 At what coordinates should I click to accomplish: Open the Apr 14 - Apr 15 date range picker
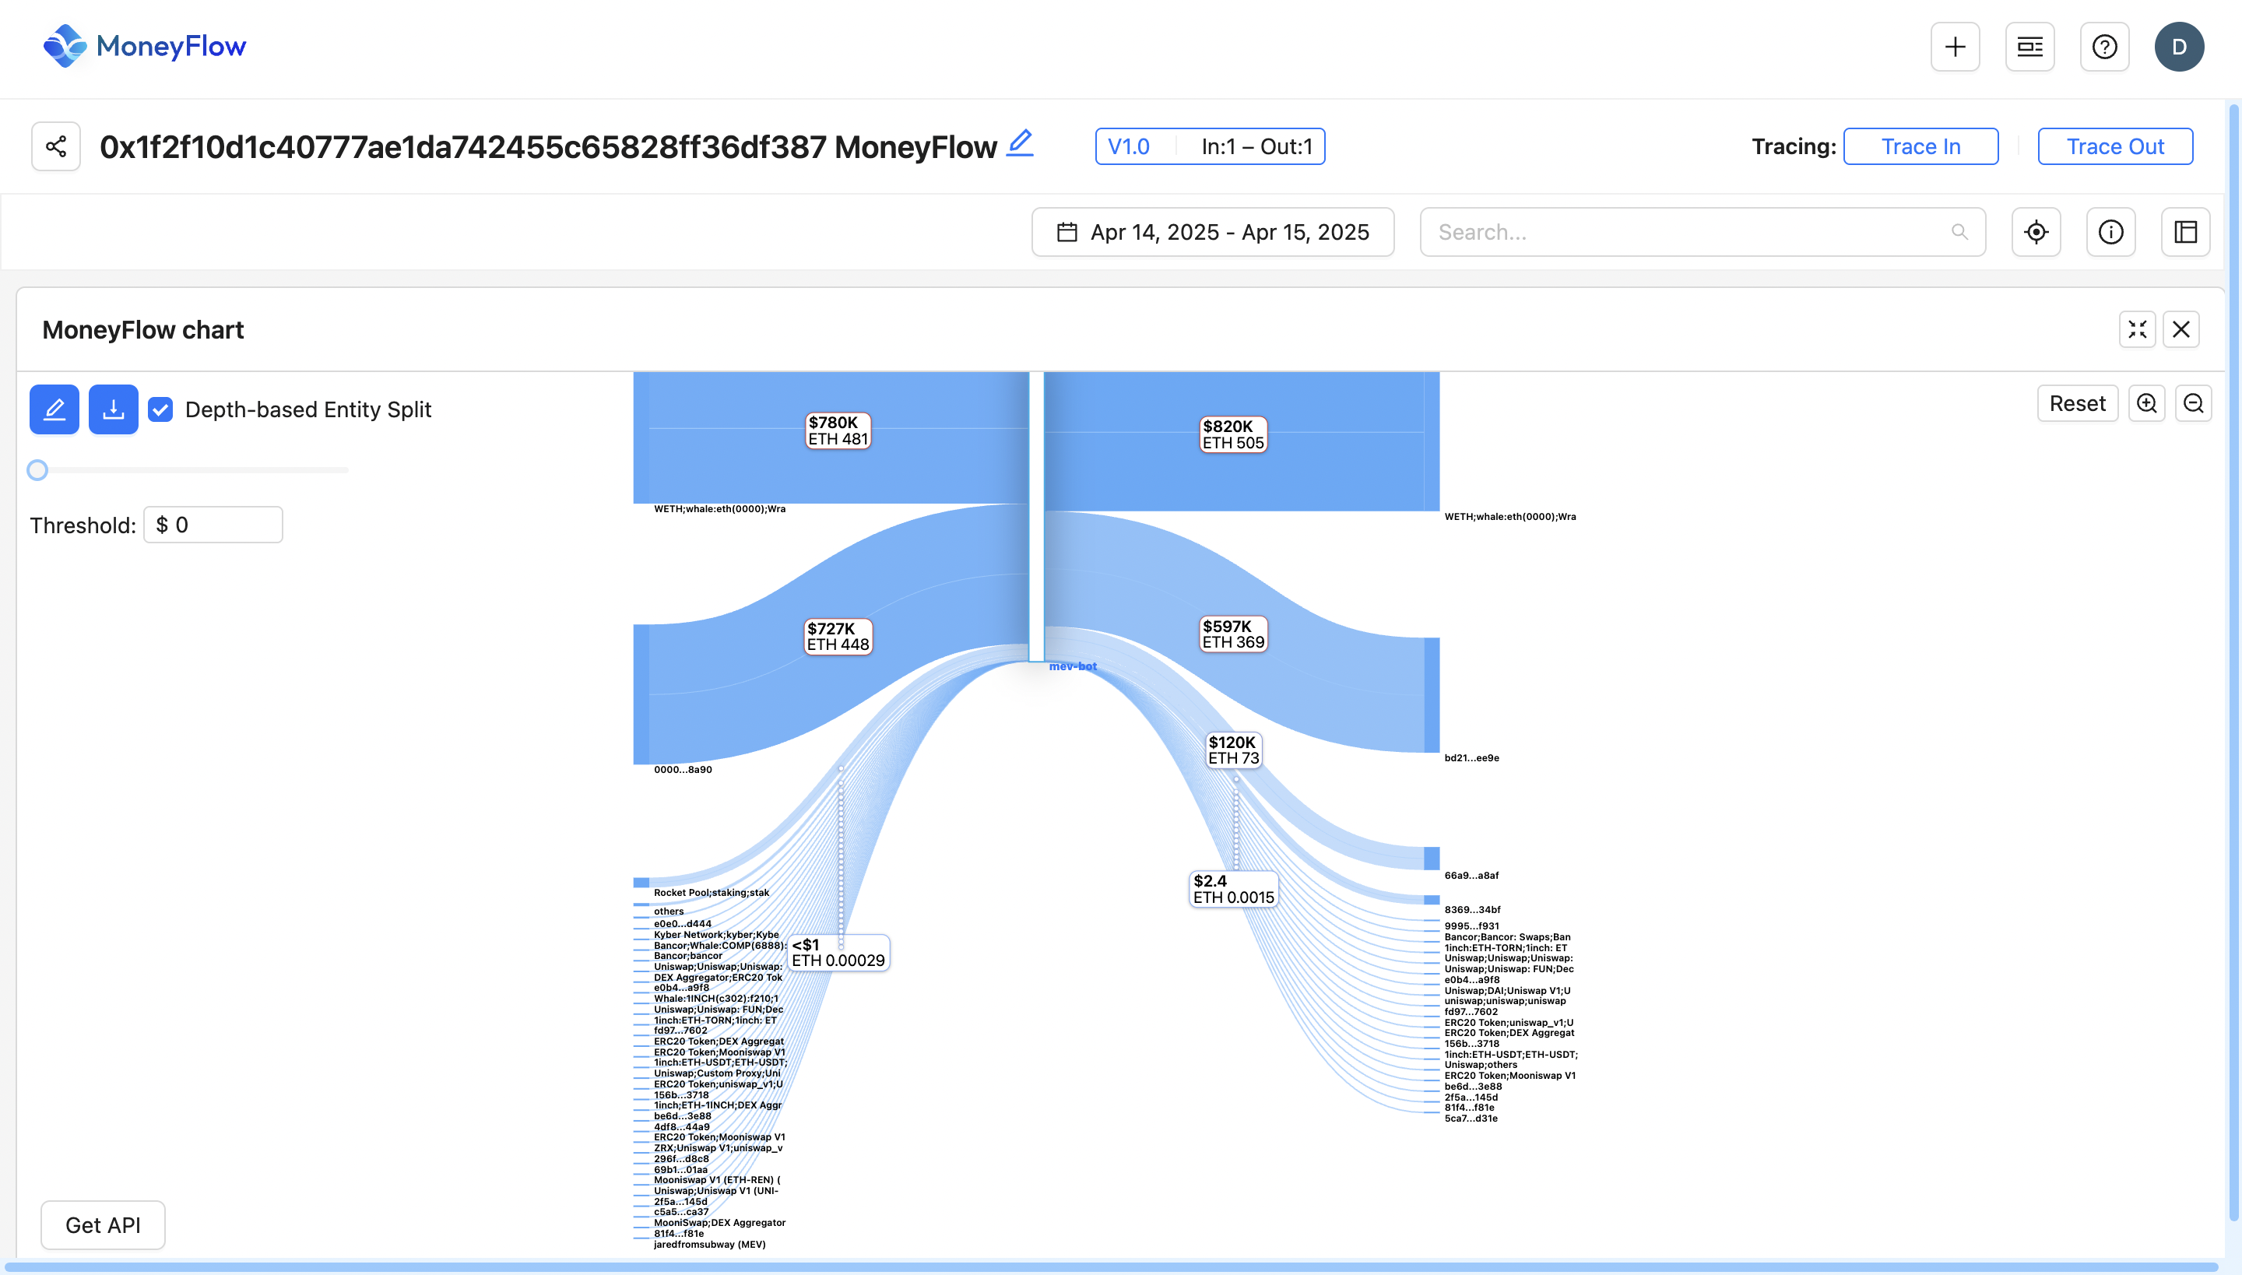click(x=1213, y=232)
